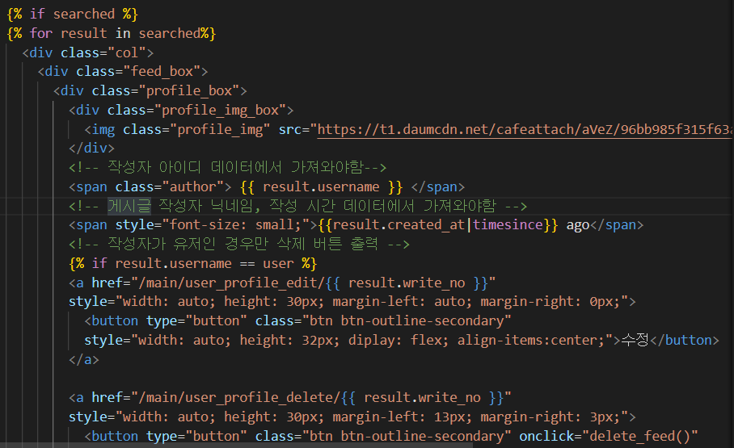Screen dimensions: 734x448
Task: Click '{% if searched %}' on first line
Action: [73, 14]
